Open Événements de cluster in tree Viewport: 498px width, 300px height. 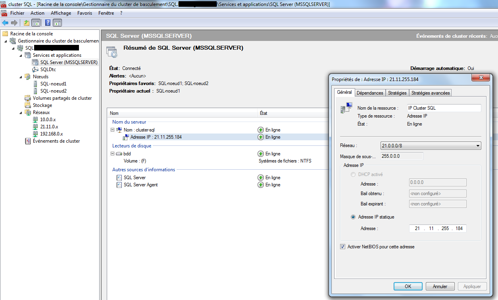[x=56, y=141]
